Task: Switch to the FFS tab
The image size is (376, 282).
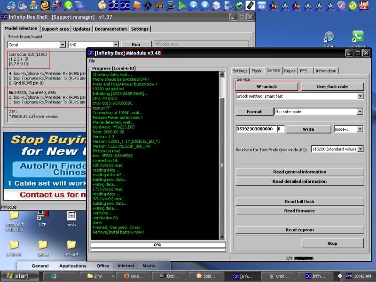Action: point(303,71)
